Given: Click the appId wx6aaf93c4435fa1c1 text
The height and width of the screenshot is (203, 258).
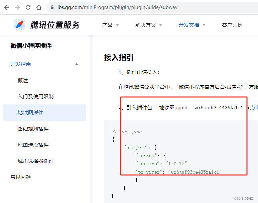Looking at the screenshot, I should click(x=219, y=108).
